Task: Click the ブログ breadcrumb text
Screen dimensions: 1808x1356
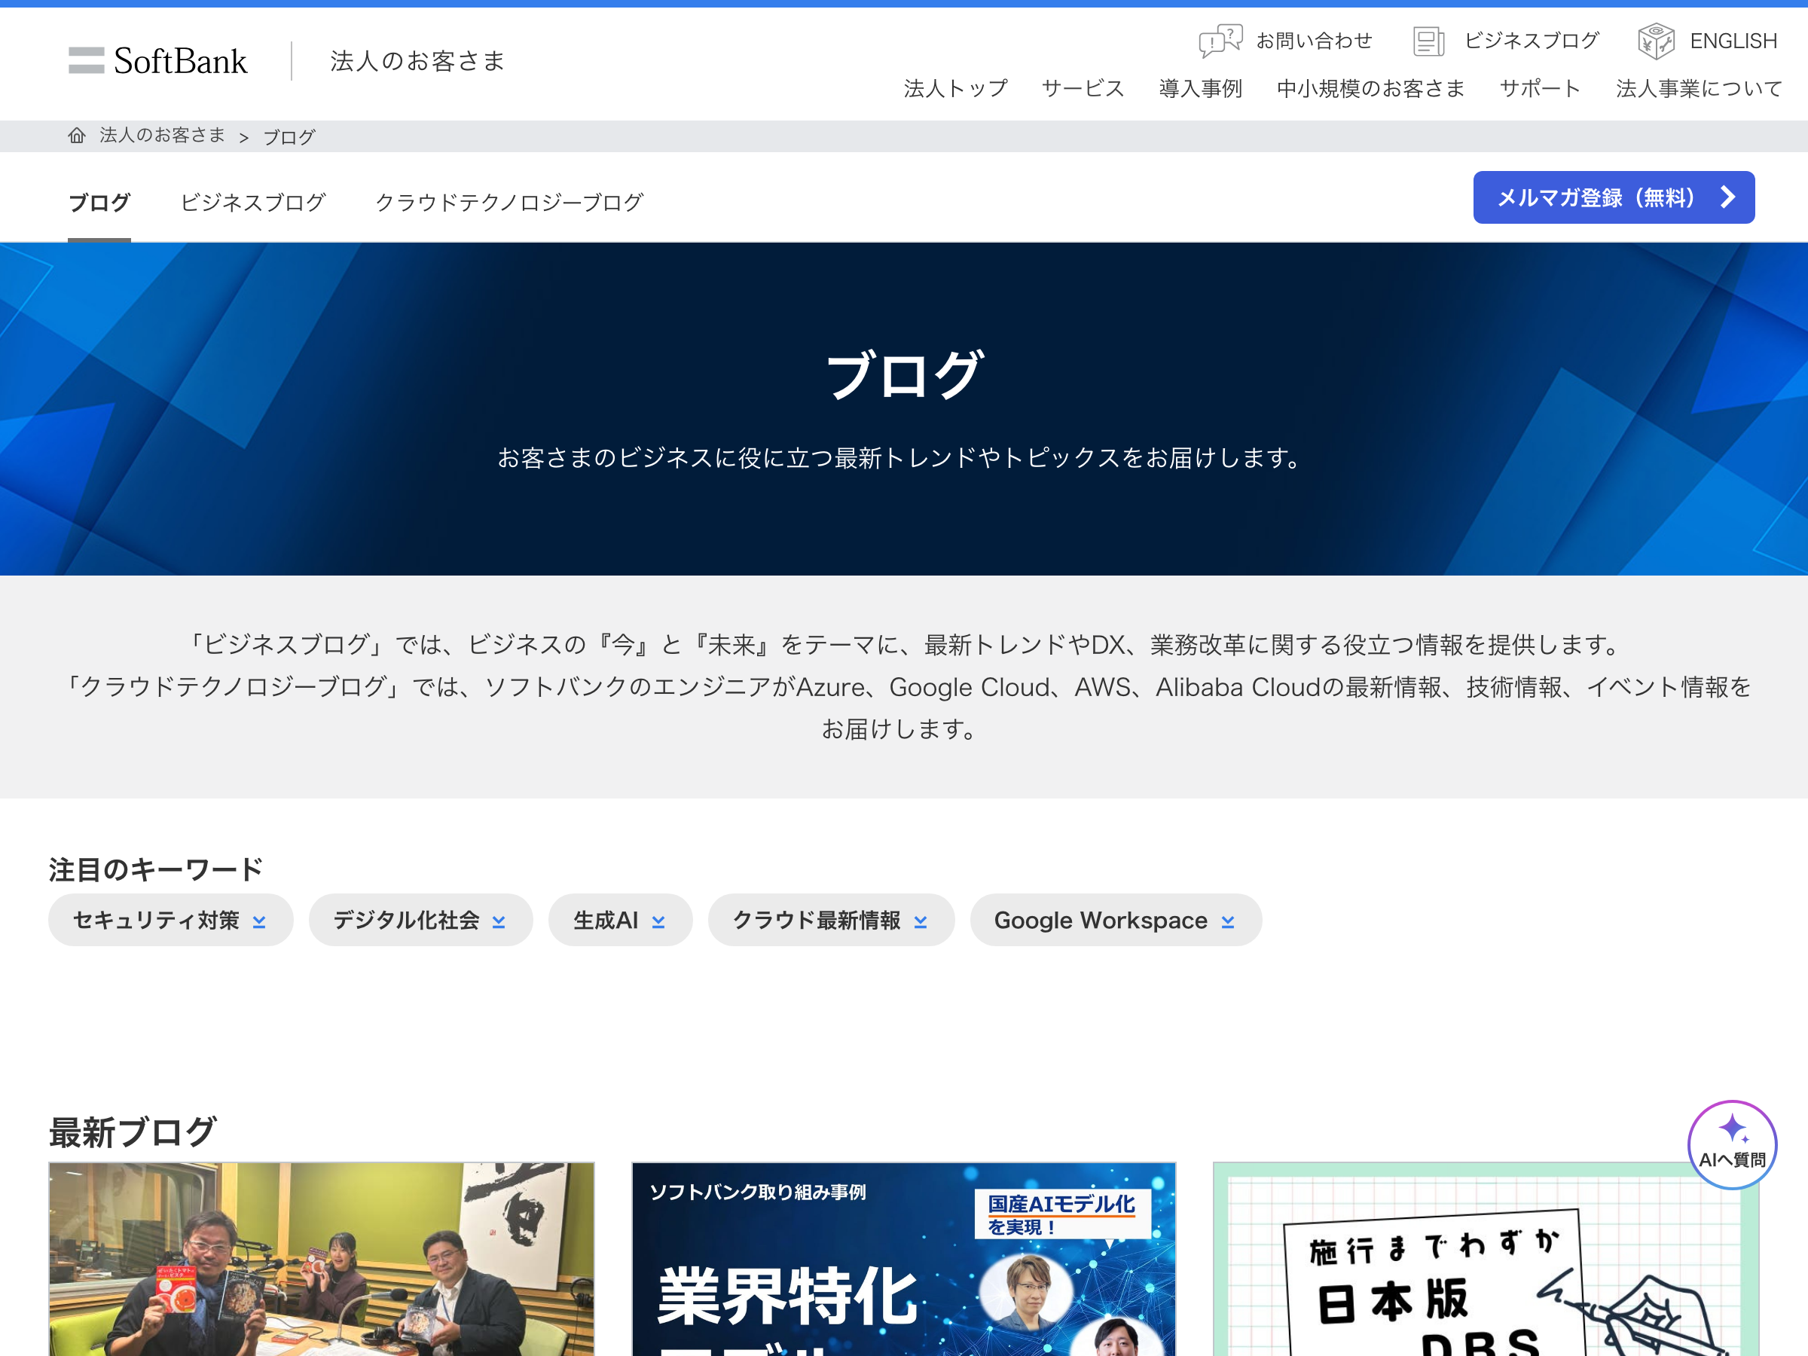Action: point(289,136)
